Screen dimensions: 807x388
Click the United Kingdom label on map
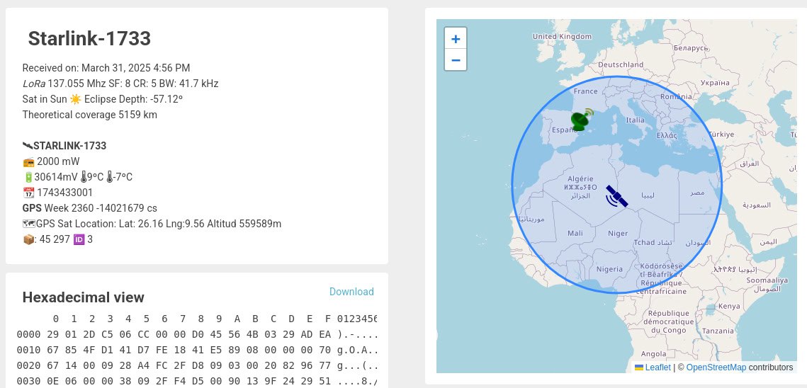(562, 37)
